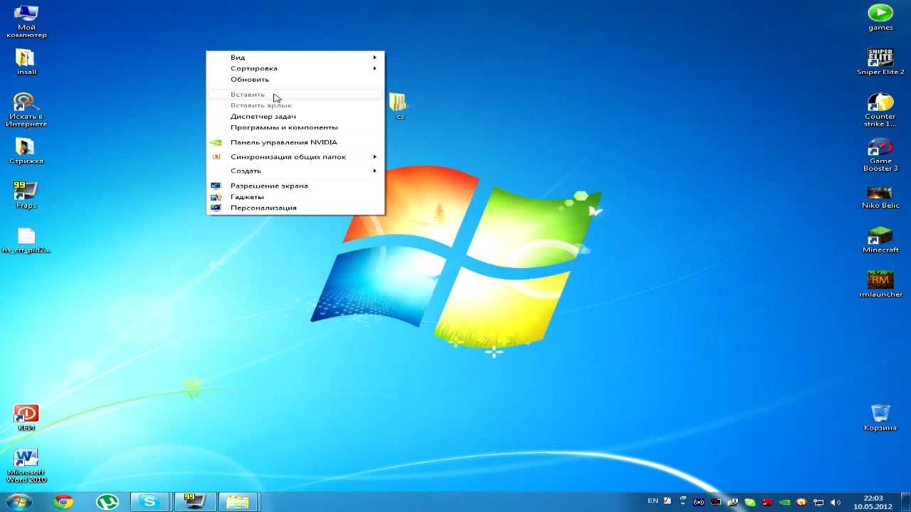Open Диспетчер задач from the context menu

coord(295,116)
